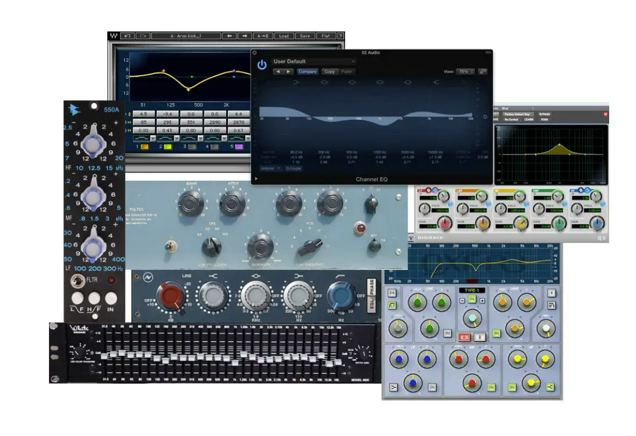The image size is (636, 436).
Task: Open the View 75% dropdown in Channel EQ
Action: click(465, 71)
